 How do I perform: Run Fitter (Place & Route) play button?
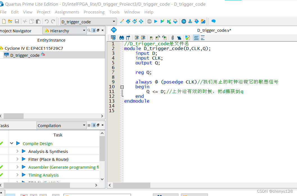[x=24, y=159]
